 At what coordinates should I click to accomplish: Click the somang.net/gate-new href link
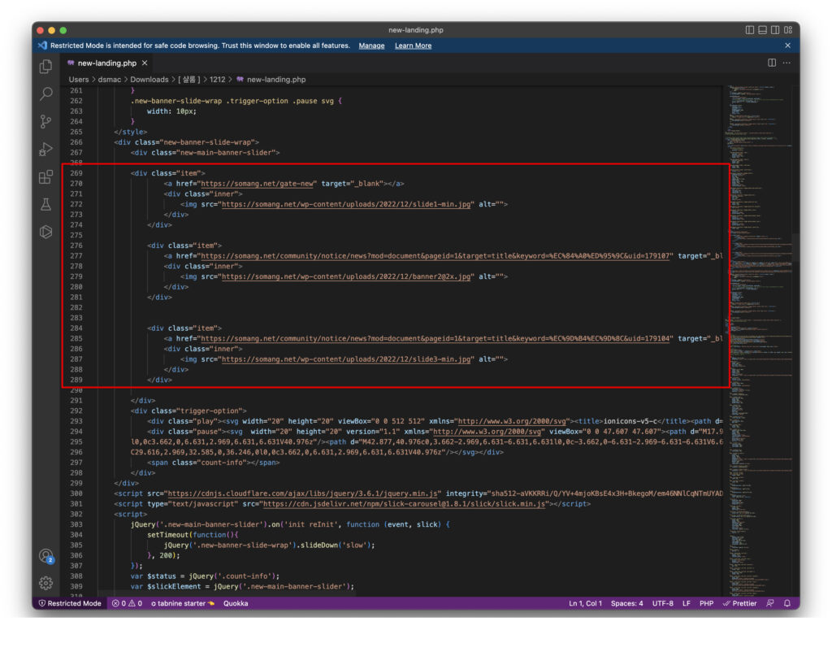[257, 184]
